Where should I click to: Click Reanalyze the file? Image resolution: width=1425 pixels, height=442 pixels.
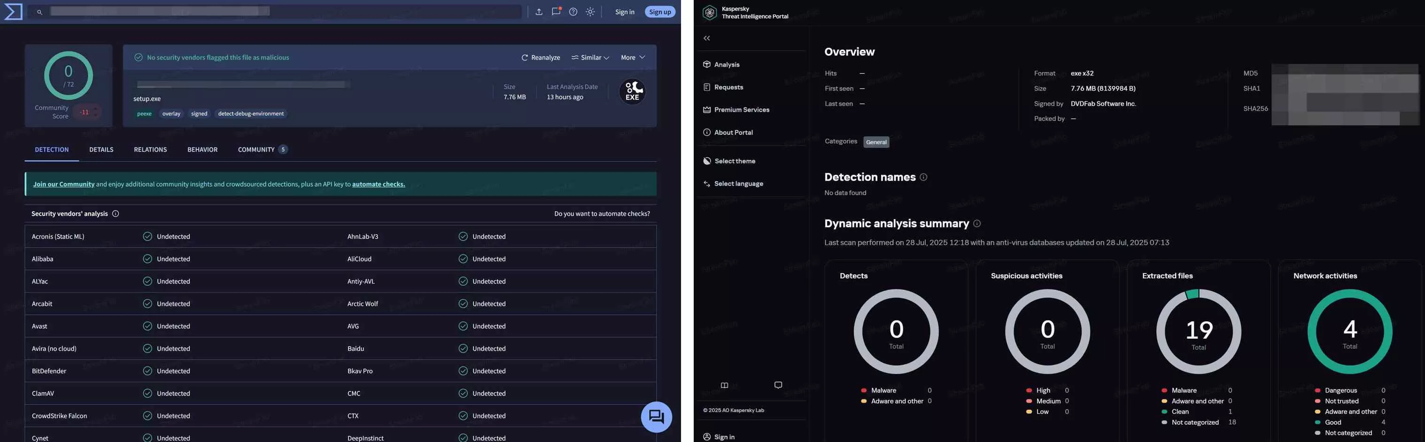541,57
